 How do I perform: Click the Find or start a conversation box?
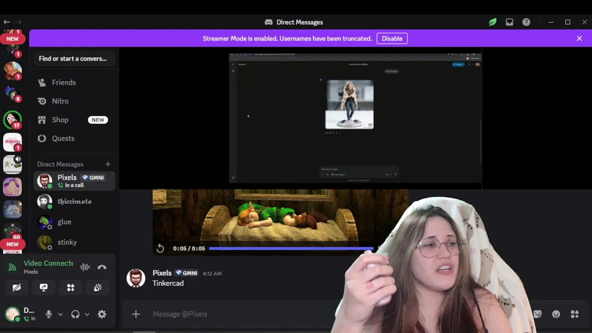coord(74,59)
